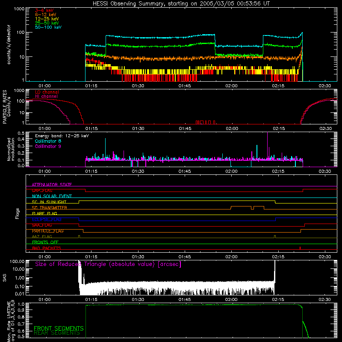342x342 pixels.
Task: Click the ATTENUATOR_STATE flag label
Action: pyautogui.click(x=52, y=185)
